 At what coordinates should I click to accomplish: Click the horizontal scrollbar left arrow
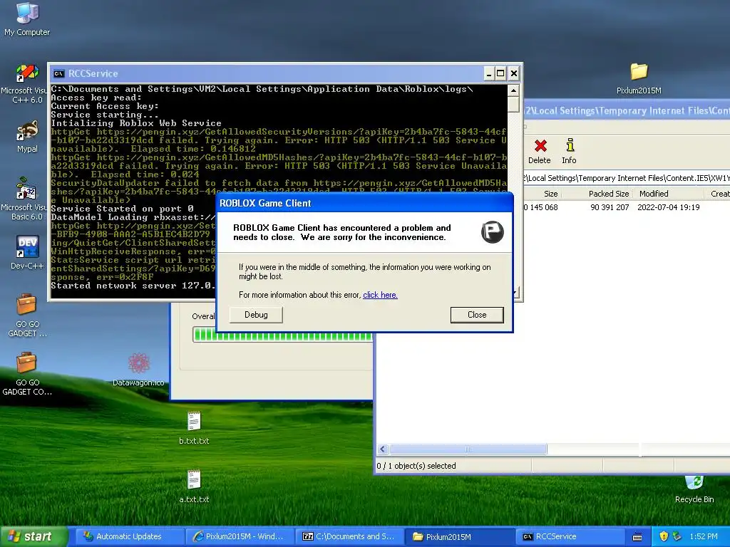click(x=383, y=449)
